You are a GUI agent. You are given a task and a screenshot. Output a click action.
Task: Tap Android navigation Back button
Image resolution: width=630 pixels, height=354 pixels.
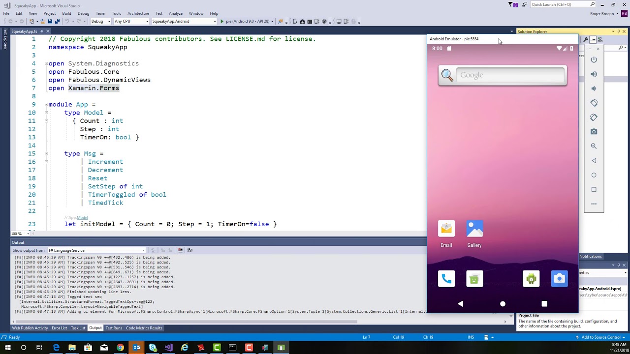(461, 304)
